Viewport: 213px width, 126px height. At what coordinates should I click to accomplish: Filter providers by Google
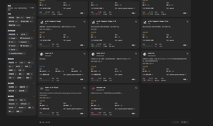click(13, 38)
